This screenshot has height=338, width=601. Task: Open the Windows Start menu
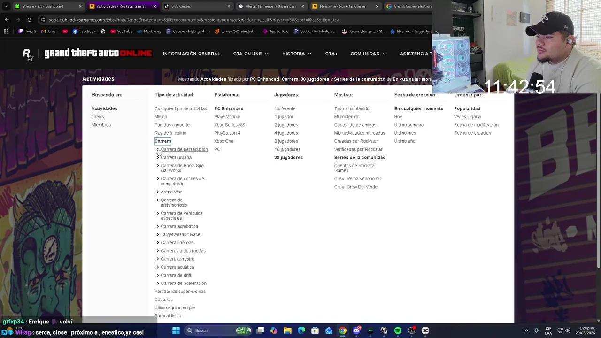click(x=176, y=330)
